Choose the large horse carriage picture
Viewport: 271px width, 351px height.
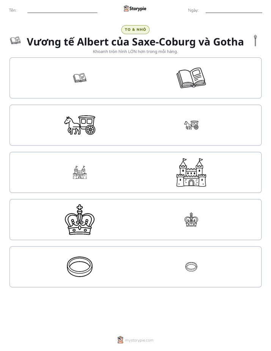[x=80, y=125]
